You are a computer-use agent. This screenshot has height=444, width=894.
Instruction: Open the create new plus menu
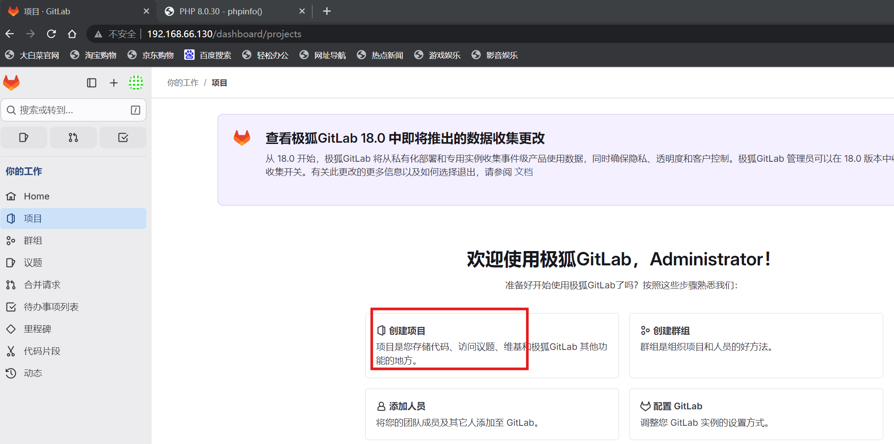114,83
